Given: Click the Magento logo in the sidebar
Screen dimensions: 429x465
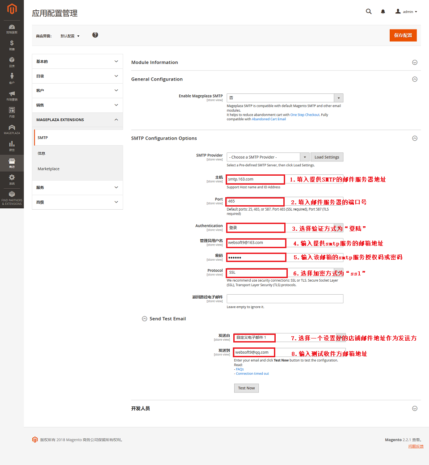Looking at the screenshot, I should (12, 9).
